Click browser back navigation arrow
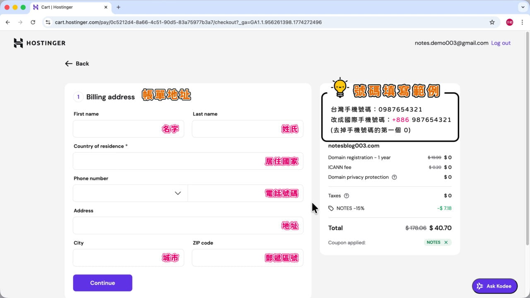 (x=7, y=22)
